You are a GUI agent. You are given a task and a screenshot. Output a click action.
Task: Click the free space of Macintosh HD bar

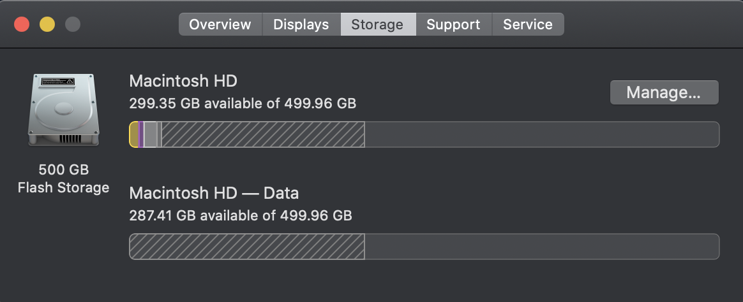[x=541, y=135]
